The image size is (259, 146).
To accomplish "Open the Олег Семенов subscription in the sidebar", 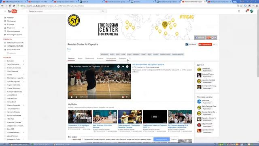I will tap(13, 71).
